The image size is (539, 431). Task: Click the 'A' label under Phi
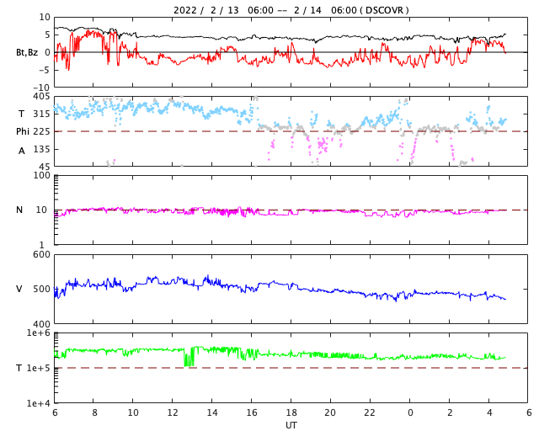22,151
